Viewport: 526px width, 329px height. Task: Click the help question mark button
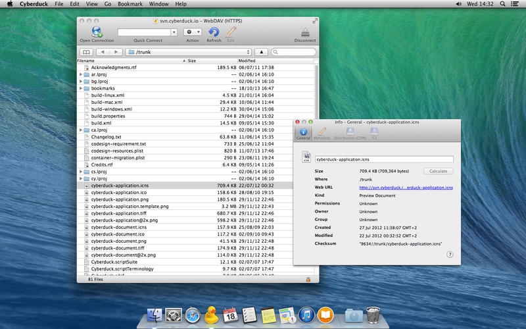click(450, 255)
